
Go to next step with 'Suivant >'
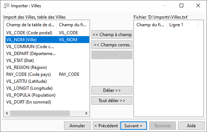133,126
